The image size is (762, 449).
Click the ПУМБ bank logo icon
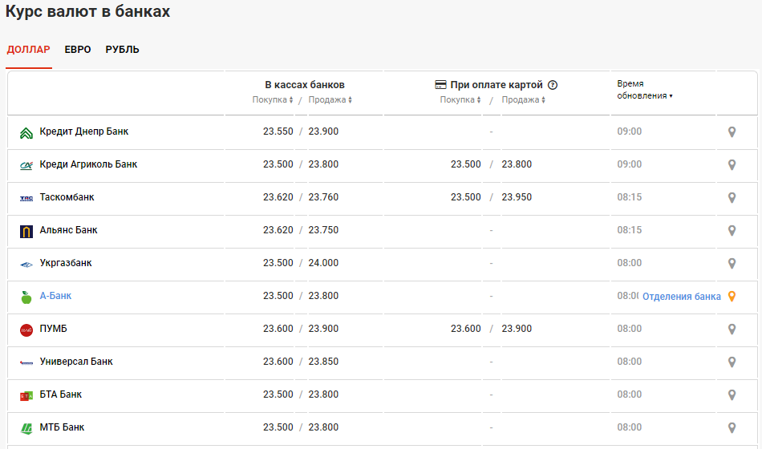[26, 330]
